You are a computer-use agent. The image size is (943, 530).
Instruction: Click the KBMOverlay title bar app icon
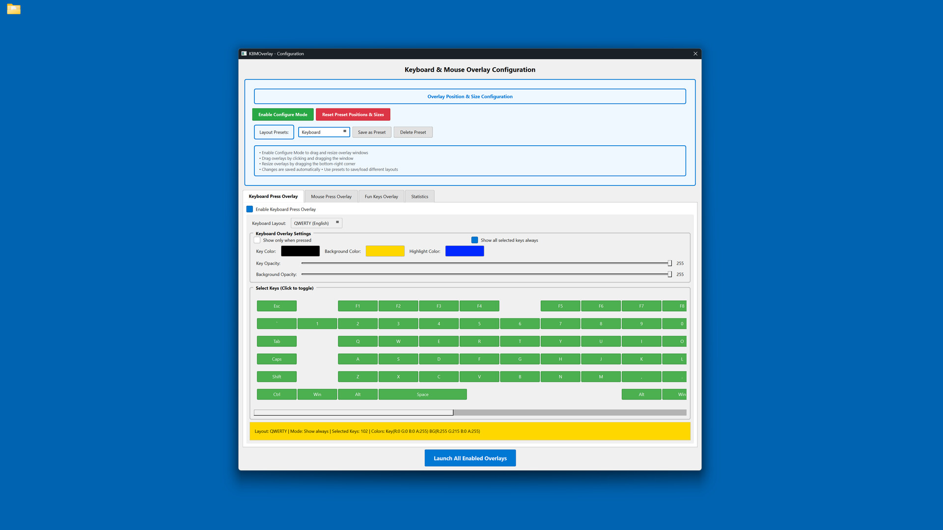(x=244, y=53)
